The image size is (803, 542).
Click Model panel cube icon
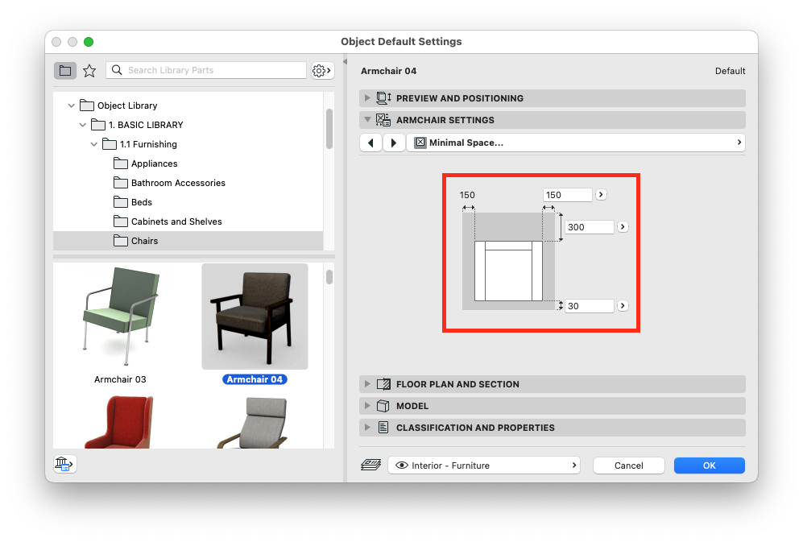click(x=383, y=406)
